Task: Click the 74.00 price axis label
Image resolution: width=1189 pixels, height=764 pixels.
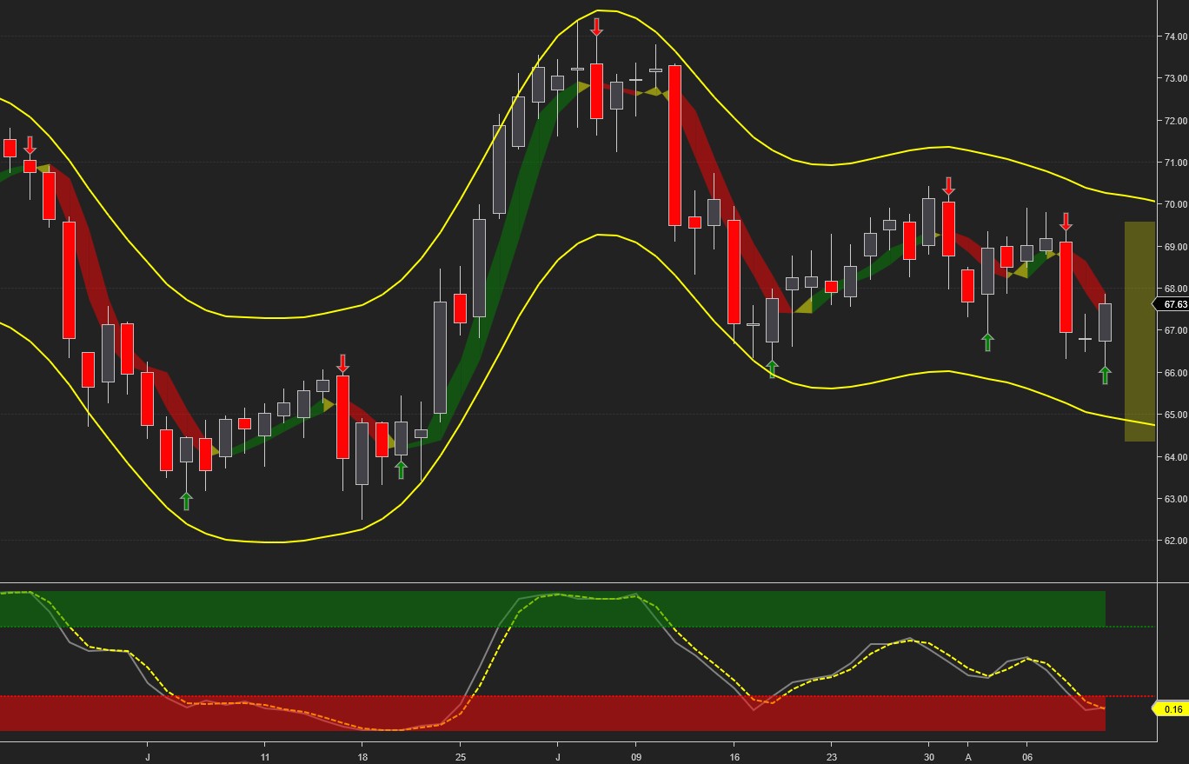Action: (x=1176, y=37)
